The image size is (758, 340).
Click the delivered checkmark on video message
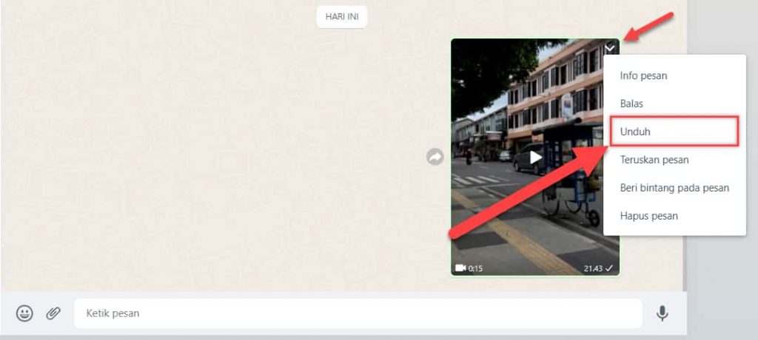tap(610, 268)
